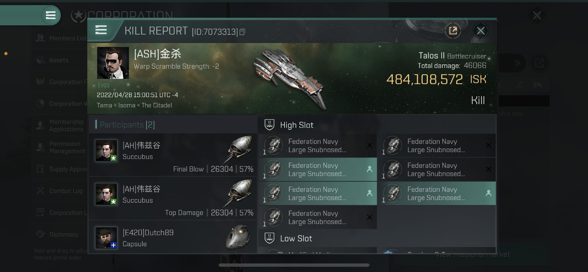588x272 pixels.
Task: Select the first Federation Navy Large Snubnosed module
Action: 318,146
